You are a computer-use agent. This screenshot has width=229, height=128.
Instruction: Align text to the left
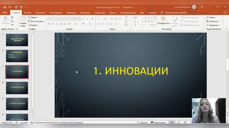tap(99, 24)
